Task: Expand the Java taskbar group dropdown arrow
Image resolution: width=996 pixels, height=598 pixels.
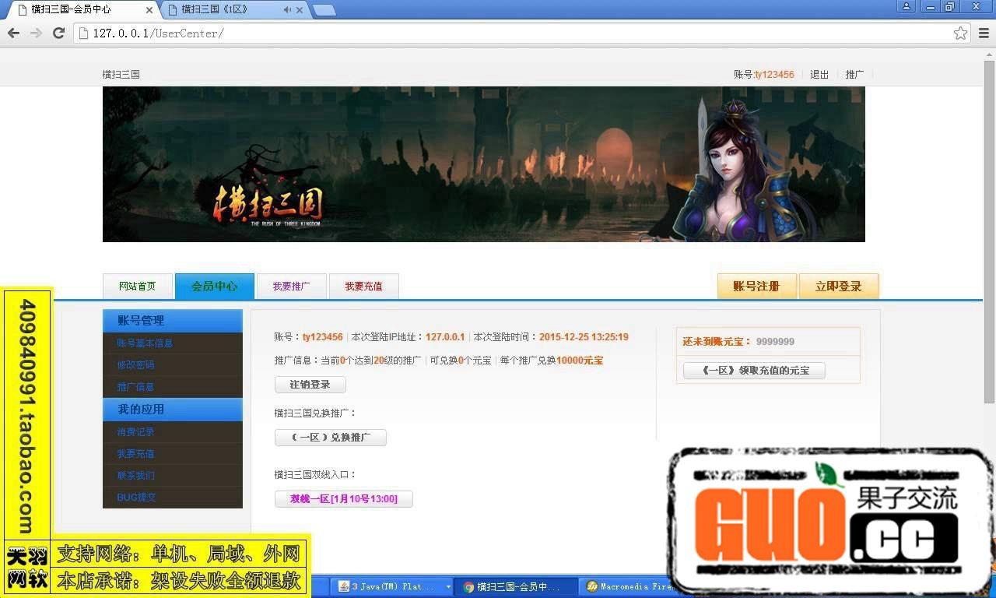Action: 448,587
